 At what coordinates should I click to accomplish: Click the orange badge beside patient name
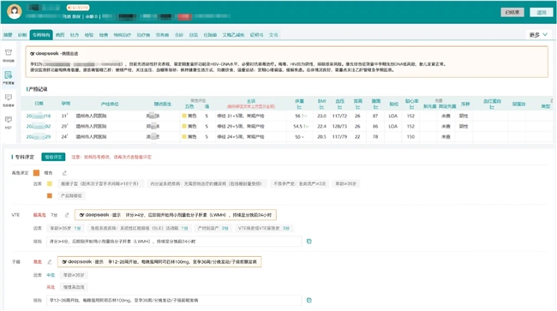click(78, 8)
